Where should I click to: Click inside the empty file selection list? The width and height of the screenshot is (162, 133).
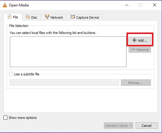pos(68,52)
